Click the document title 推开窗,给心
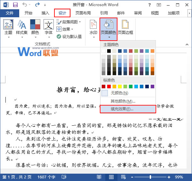192x181 pixels. pyautogui.click(x=78, y=90)
